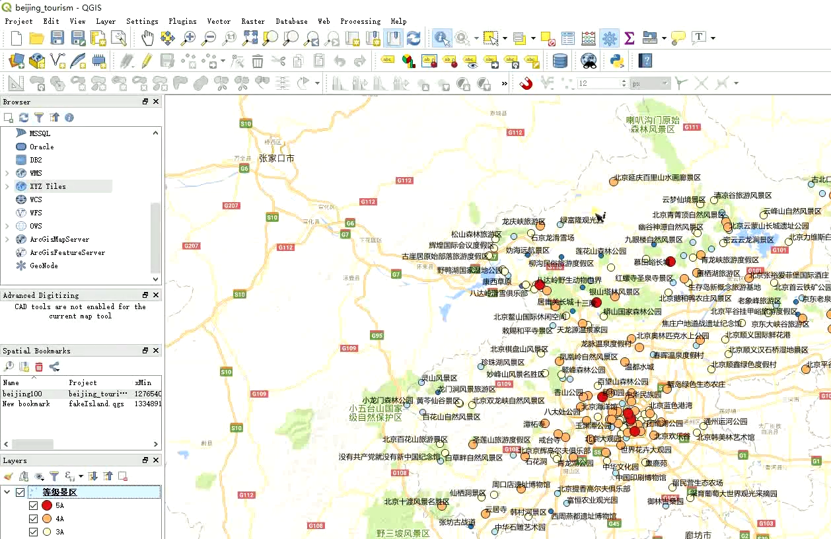
Task: Expand the OWS node in Browser
Action: point(7,226)
